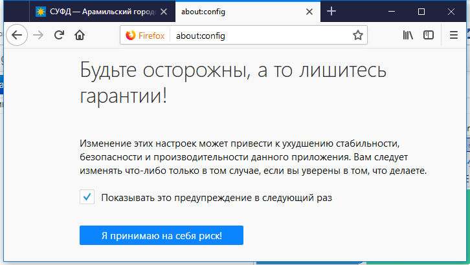This screenshot has width=470, height=265.
Task: Open the Library bookshelf icon
Action: 408,36
